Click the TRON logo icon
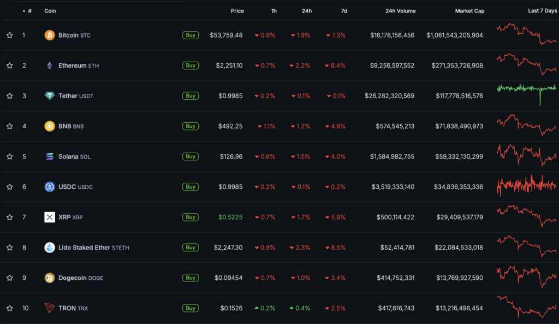Viewport: 559px width, 324px height. coord(50,308)
